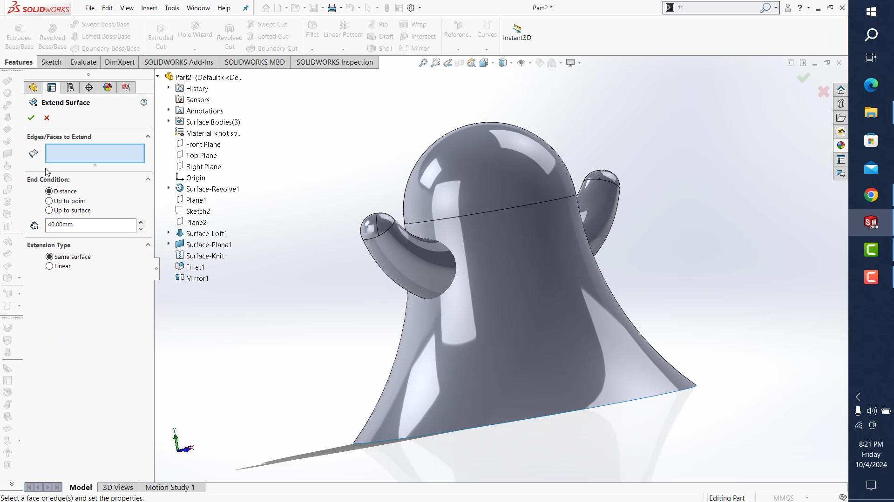Image resolution: width=894 pixels, height=502 pixels.
Task: Open the Insert menu
Action: click(x=149, y=8)
